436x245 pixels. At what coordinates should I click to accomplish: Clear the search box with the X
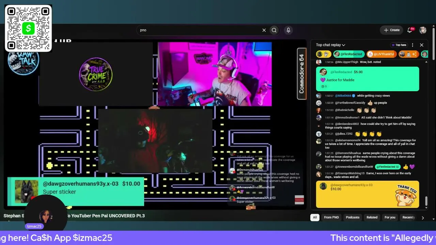[264, 30]
